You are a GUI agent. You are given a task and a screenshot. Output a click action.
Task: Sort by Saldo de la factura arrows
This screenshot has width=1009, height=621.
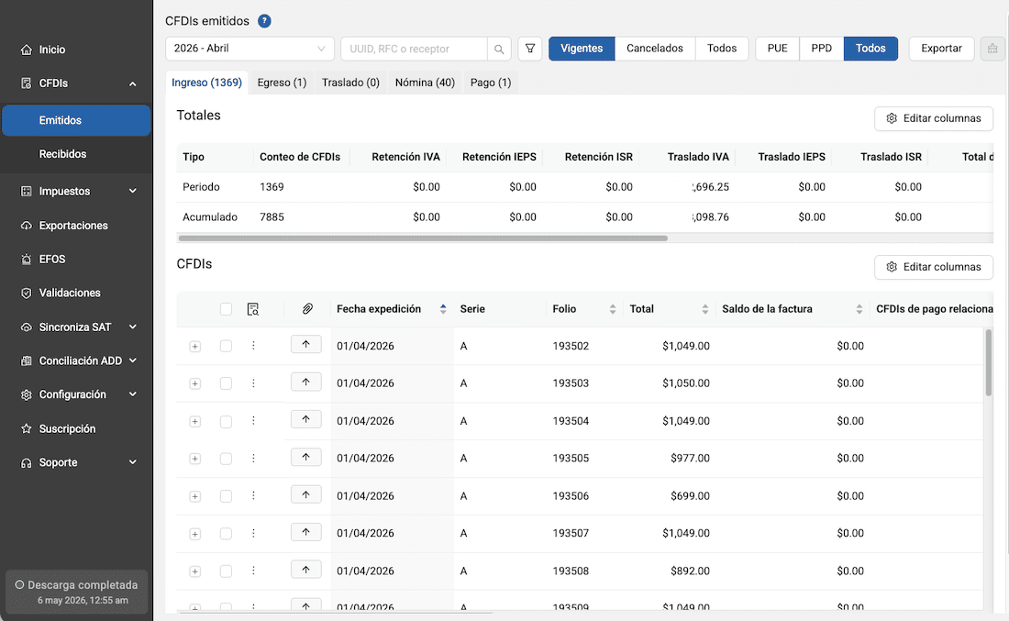pos(859,309)
